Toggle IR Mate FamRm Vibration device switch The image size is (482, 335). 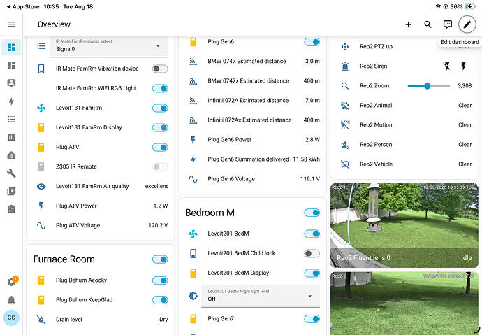pyautogui.click(x=160, y=69)
